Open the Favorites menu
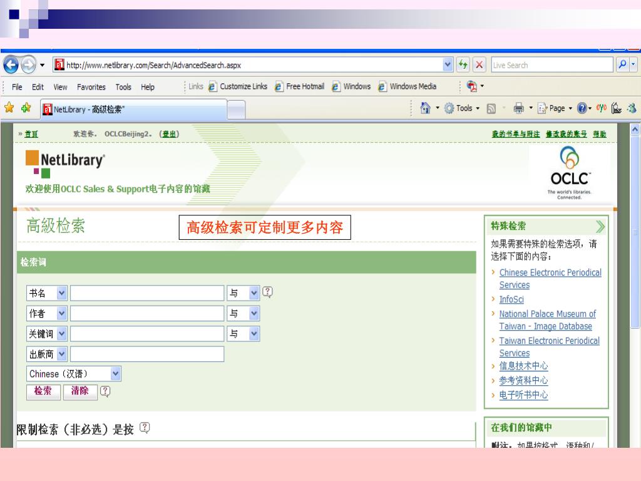 tap(91, 87)
